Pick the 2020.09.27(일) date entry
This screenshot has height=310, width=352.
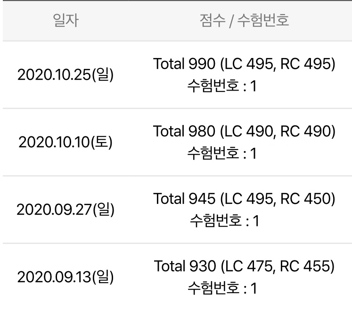coord(65,209)
